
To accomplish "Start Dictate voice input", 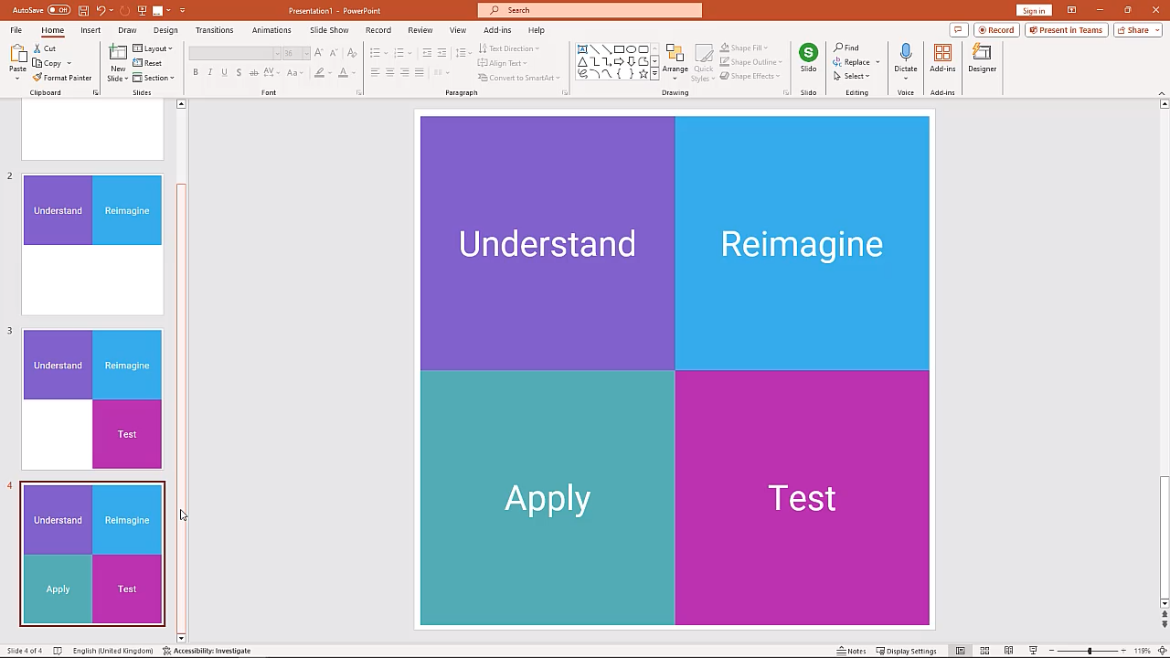I will pyautogui.click(x=906, y=58).
